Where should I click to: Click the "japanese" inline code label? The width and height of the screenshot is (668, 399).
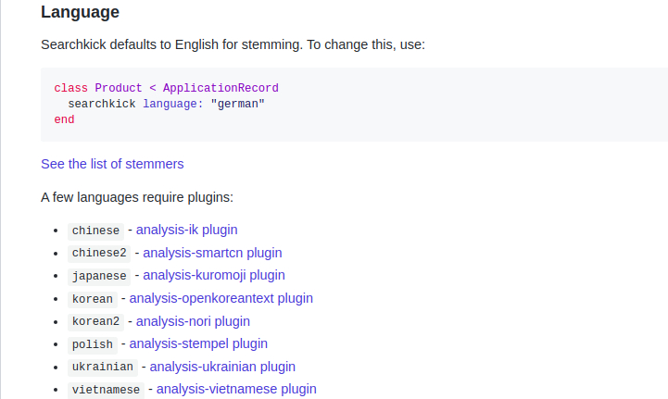click(x=99, y=277)
